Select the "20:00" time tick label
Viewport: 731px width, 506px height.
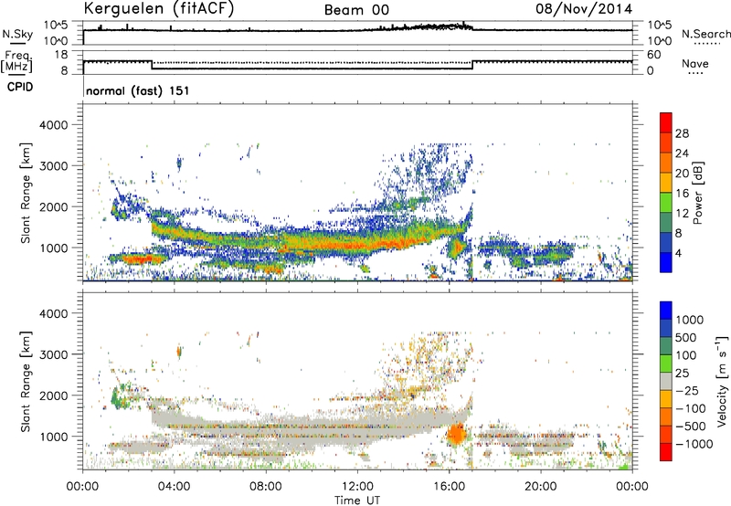(x=540, y=487)
